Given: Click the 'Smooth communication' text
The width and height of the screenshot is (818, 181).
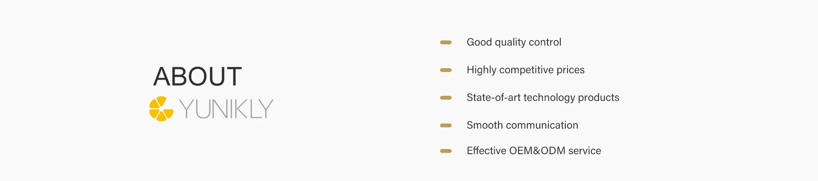Looking at the screenshot, I should click(522, 125).
